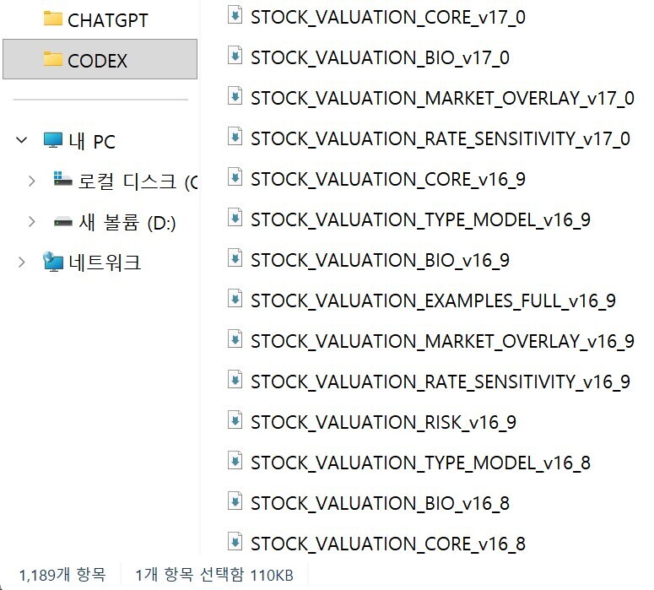Select file name STOCK_VALUATION_MARKET_OVERLAY_v16_9
The height and width of the screenshot is (590, 654).
442,341
